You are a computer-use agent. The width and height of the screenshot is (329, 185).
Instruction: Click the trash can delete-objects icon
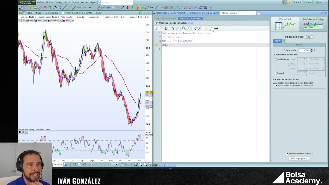(50, 8)
